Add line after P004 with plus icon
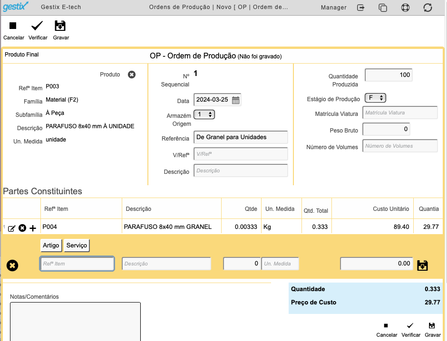This screenshot has height=341, width=447. pyautogui.click(x=33, y=228)
